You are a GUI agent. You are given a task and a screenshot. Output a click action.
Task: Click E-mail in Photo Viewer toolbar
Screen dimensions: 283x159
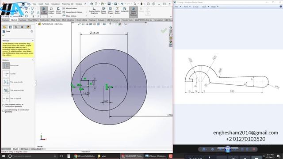coord(196,7)
